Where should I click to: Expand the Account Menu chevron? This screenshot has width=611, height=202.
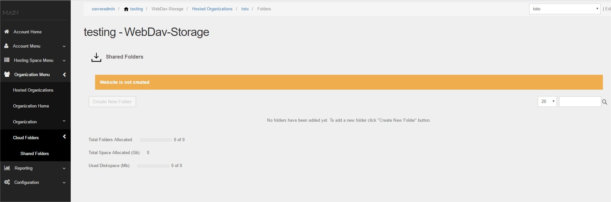(64, 46)
